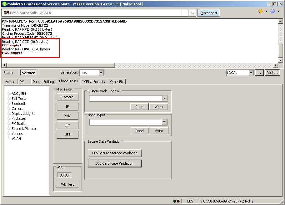Viewport: 285px width, 205px height.
Task: Click log scroll up arrow
Action: (x=280, y=22)
